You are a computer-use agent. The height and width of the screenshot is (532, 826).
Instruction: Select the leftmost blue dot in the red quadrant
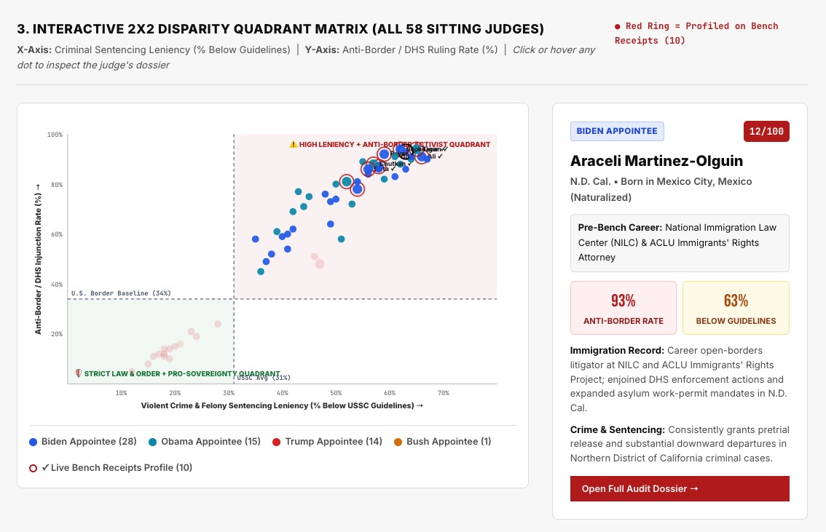(x=256, y=239)
